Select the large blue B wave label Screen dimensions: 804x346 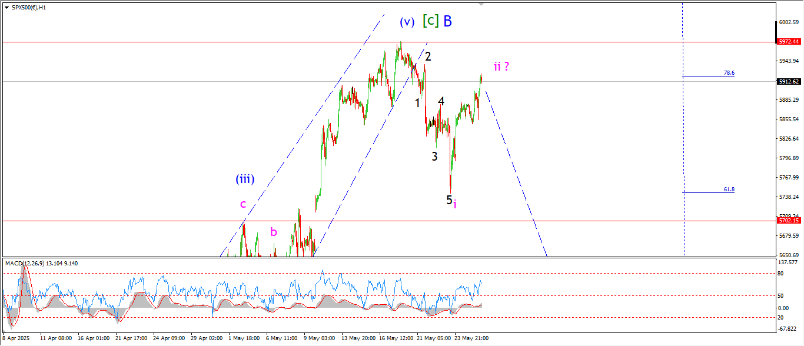448,22
